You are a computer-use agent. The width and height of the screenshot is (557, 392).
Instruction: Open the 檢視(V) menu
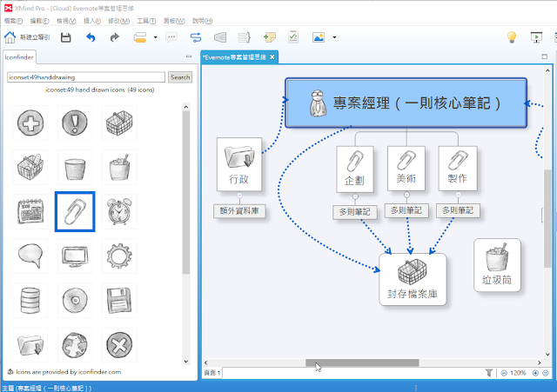66,21
